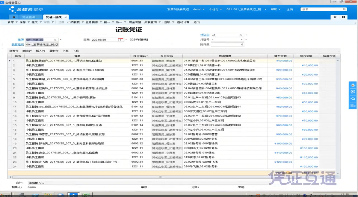Open the robot assistant sidebar icon

[353, 85]
